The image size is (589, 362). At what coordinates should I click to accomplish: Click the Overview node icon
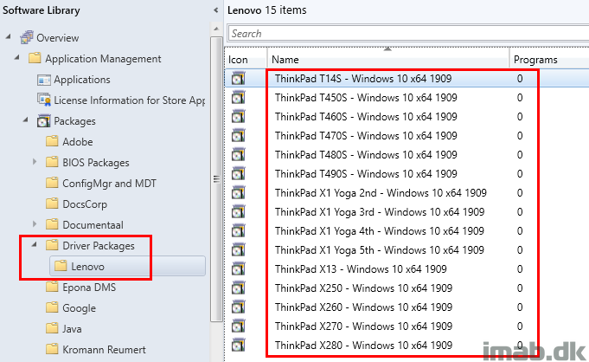click(x=27, y=37)
